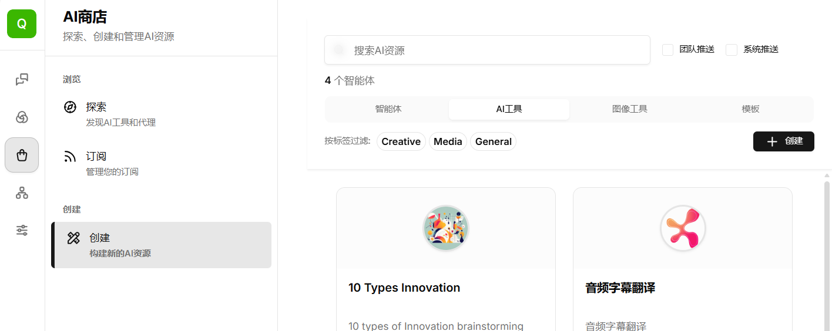832x331 pixels.
Task: Toggle the General tag filter
Action: 493,141
